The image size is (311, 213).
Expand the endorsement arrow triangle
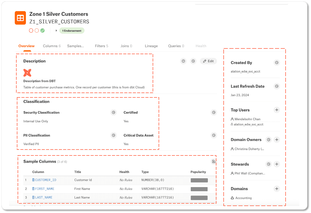(x=56, y=31)
